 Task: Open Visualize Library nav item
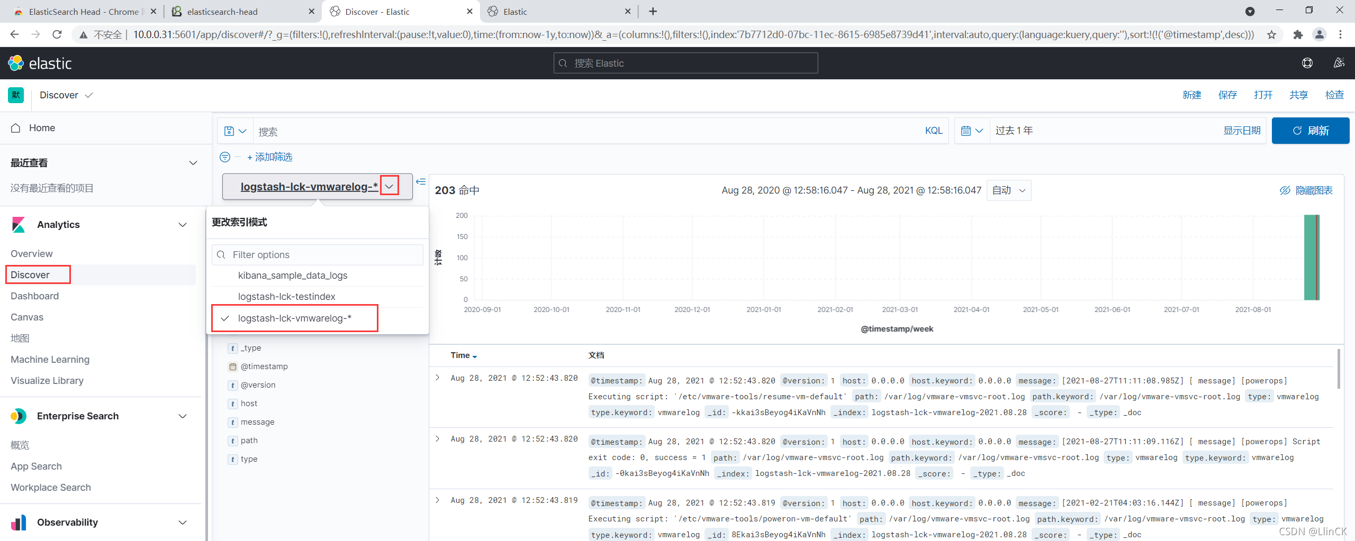click(x=47, y=381)
